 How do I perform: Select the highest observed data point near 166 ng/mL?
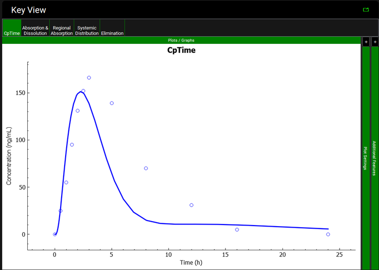[89, 78]
